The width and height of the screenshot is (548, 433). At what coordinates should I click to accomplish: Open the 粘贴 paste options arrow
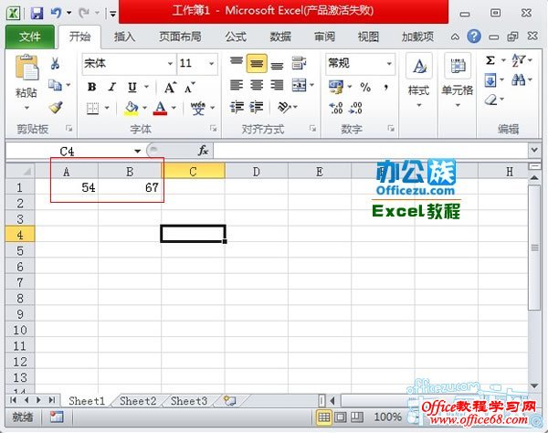coord(26,108)
